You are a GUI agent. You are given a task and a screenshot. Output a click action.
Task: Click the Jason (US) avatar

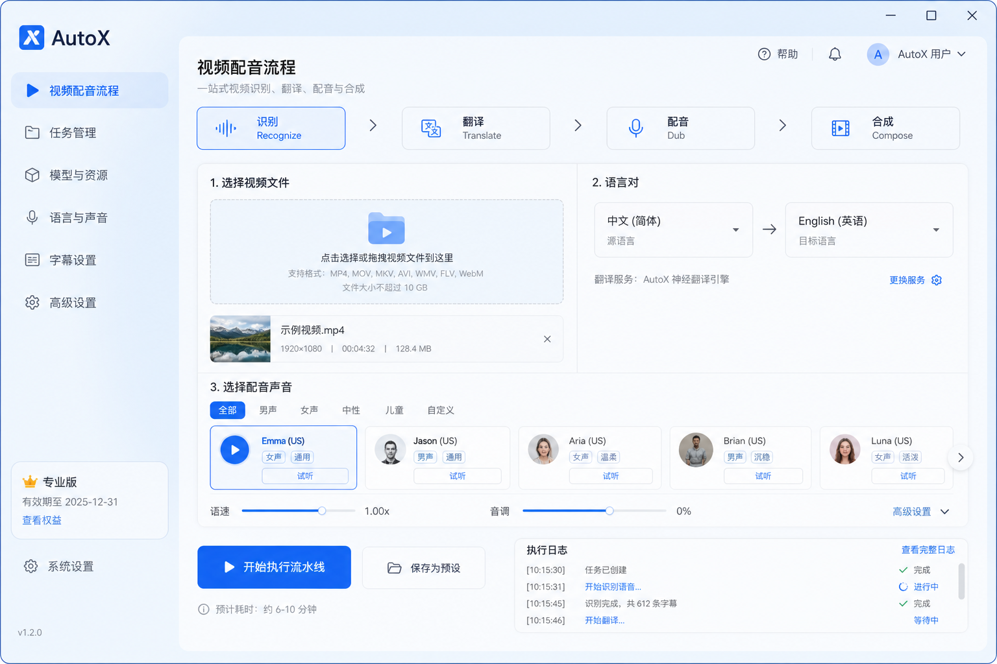tap(390, 449)
